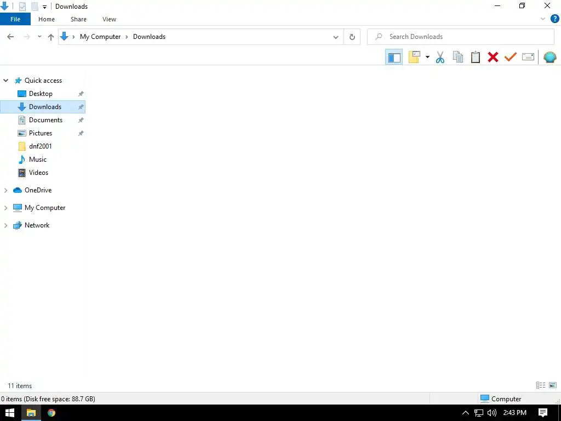Switch to the Share ribbon tab
This screenshot has width=561, height=421.
(x=78, y=19)
